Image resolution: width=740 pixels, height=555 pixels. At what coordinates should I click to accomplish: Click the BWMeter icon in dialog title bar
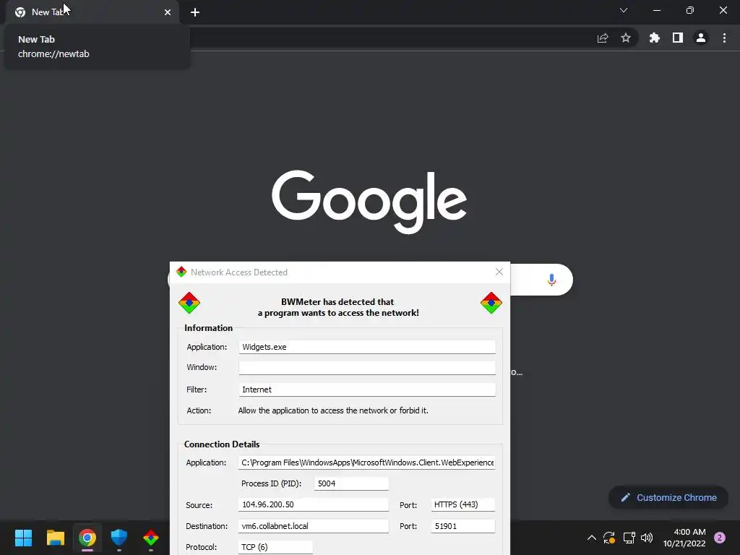[181, 272]
